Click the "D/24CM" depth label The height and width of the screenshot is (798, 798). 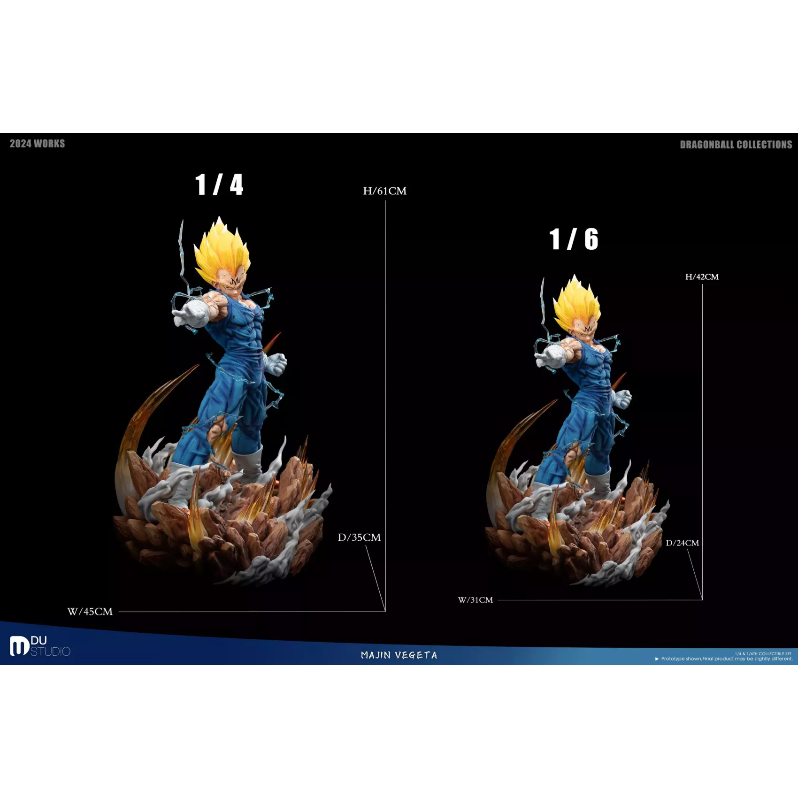(x=682, y=543)
